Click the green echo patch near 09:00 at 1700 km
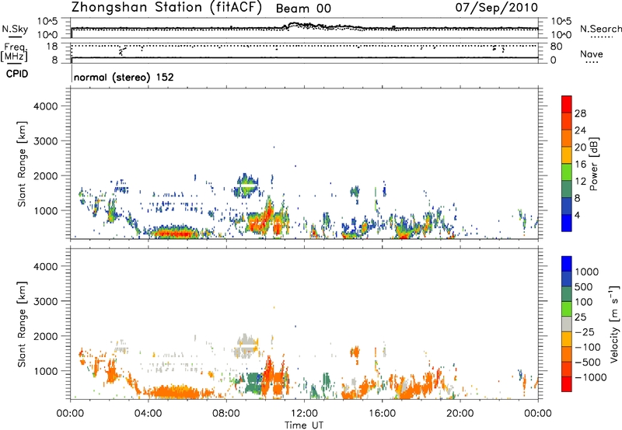 pos(246,186)
